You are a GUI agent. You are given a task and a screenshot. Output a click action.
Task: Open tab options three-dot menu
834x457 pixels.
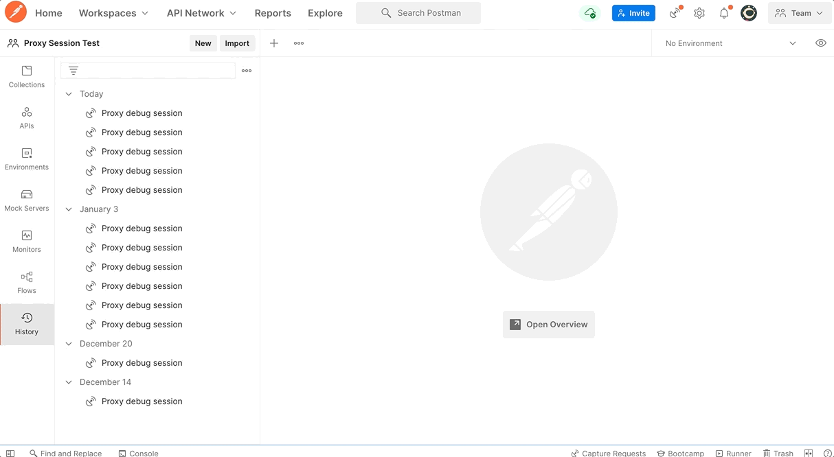click(x=299, y=43)
